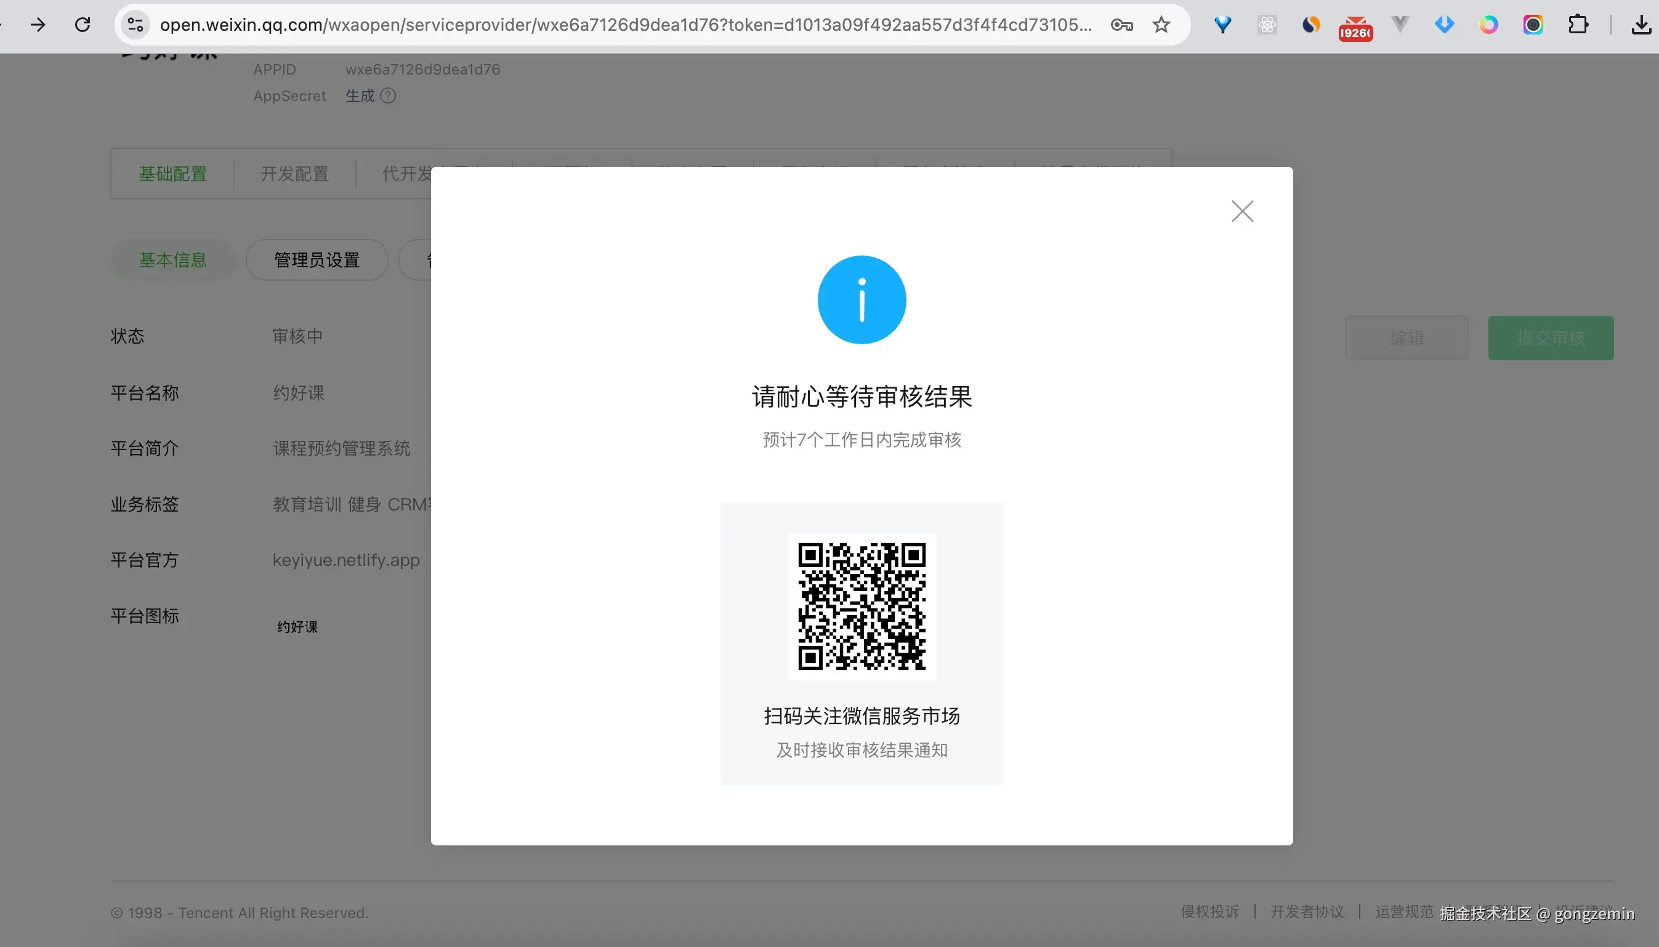Click the 编辑 button
This screenshot has height=947, width=1659.
pos(1406,337)
